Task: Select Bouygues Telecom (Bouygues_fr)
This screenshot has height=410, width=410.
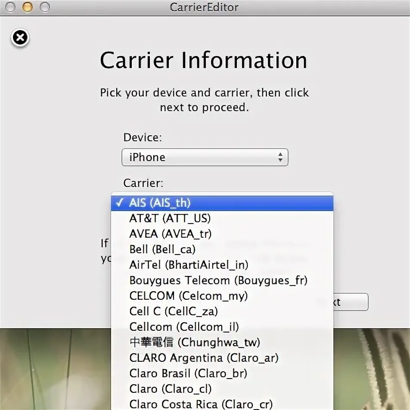Action: [x=222, y=280]
